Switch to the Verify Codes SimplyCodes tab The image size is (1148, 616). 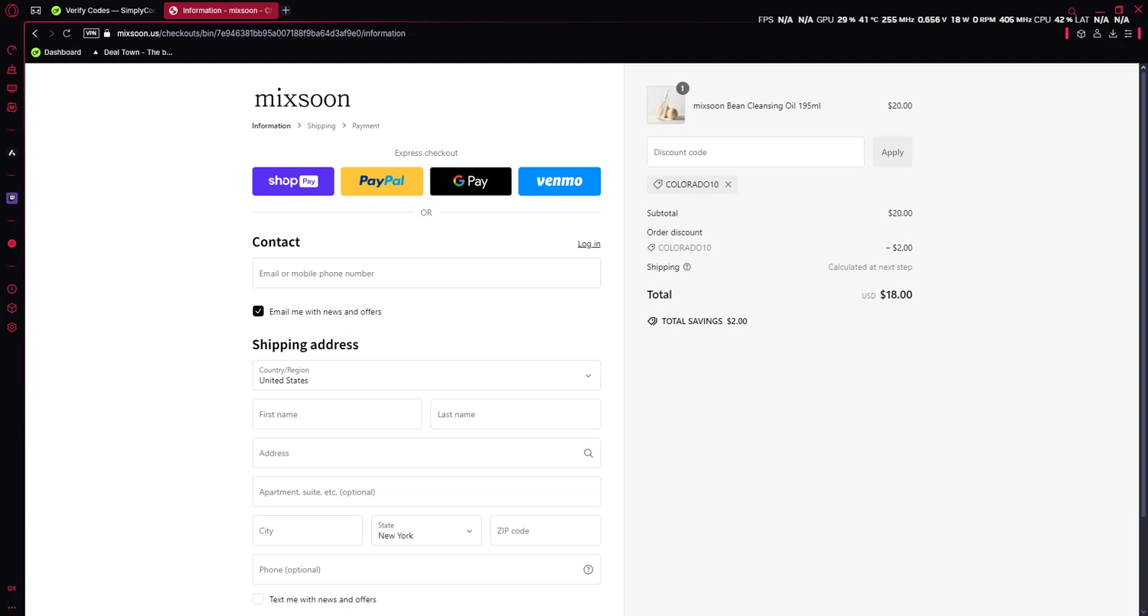click(x=103, y=11)
